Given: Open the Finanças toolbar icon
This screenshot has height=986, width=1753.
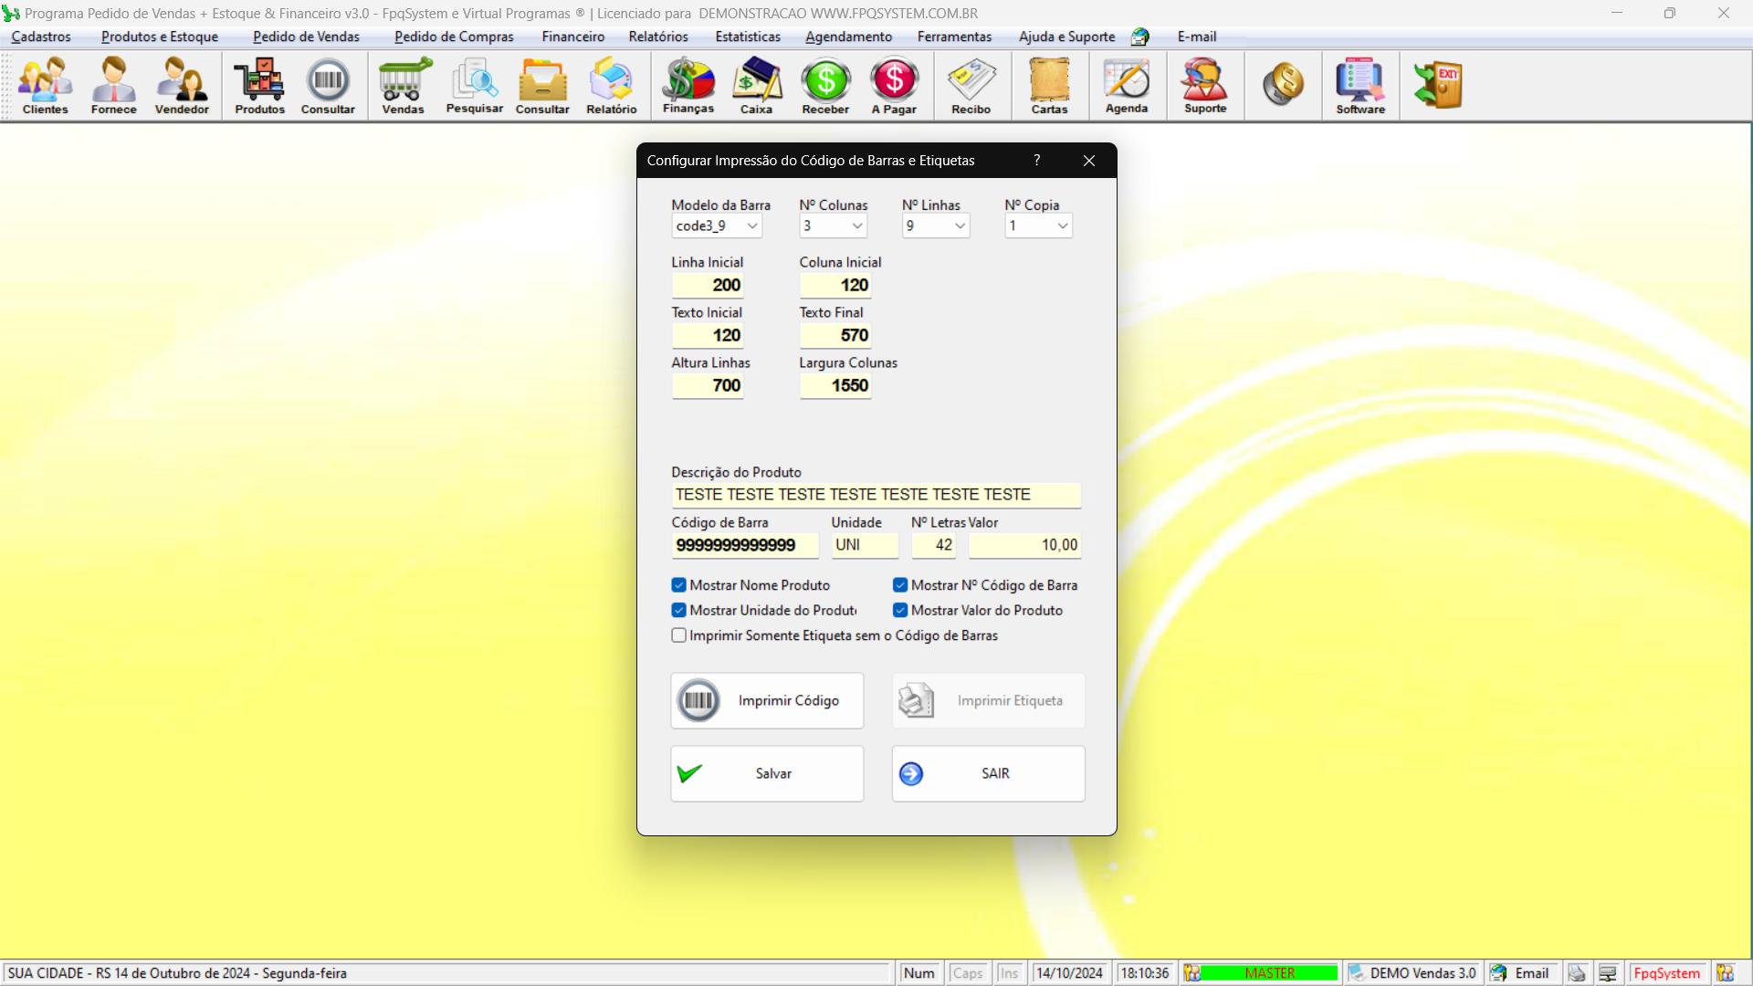Looking at the screenshot, I should 688,86.
